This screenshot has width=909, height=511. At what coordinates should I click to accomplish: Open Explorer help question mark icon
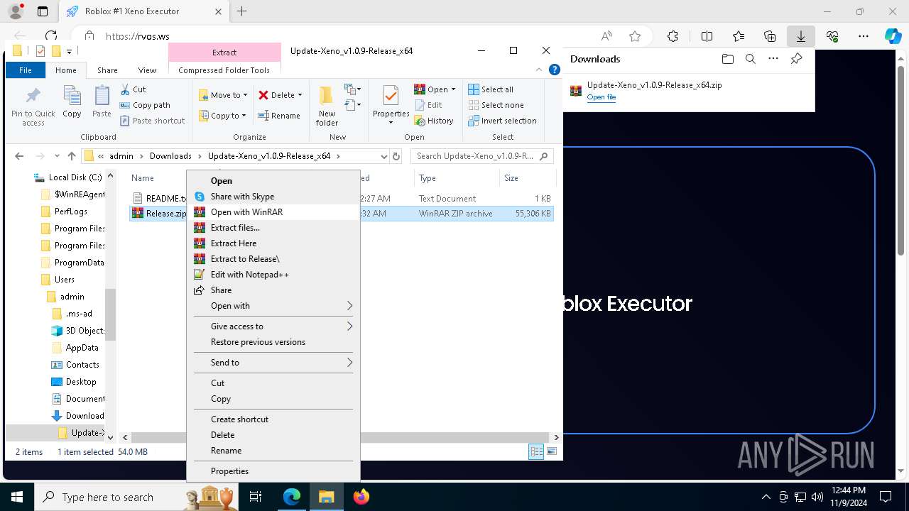(x=555, y=70)
